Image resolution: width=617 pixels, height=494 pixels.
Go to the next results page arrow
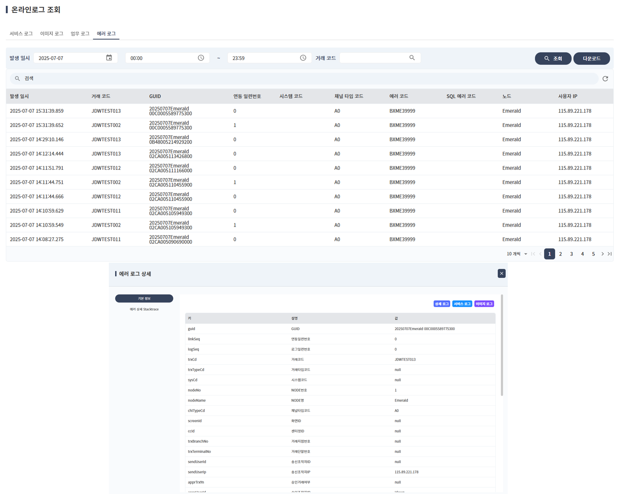click(x=602, y=254)
